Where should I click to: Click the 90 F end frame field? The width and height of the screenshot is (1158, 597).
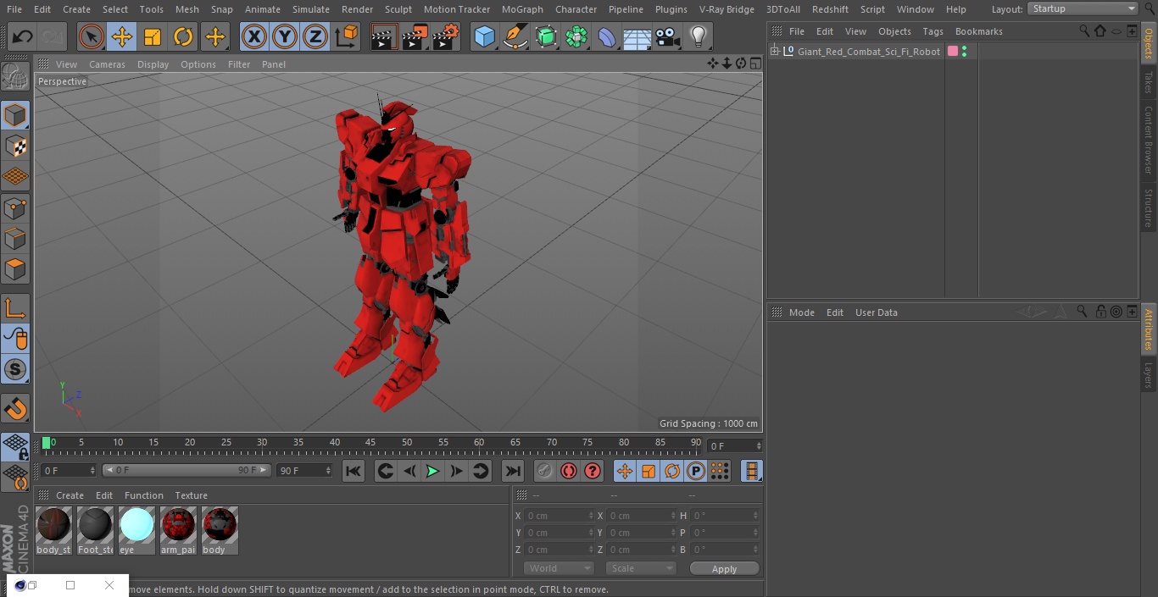304,470
